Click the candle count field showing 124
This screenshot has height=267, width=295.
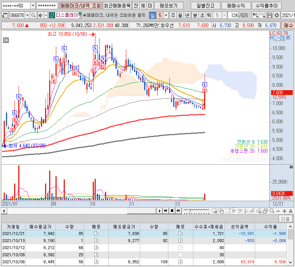pyautogui.click(x=234, y=15)
